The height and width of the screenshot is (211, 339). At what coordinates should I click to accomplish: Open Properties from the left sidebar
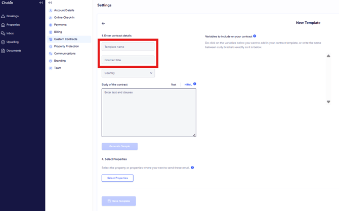tap(3, 25)
